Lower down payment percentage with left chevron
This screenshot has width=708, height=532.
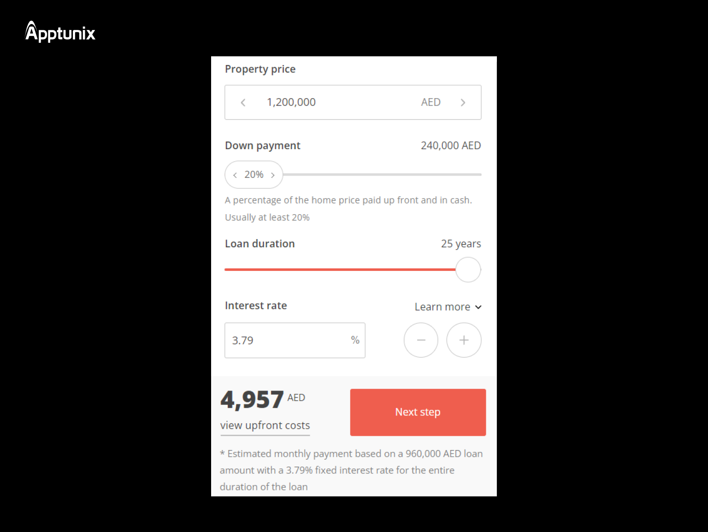coord(235,175)
